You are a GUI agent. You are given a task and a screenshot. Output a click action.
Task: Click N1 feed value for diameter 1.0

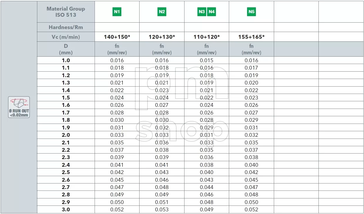[x=117, y=60]
